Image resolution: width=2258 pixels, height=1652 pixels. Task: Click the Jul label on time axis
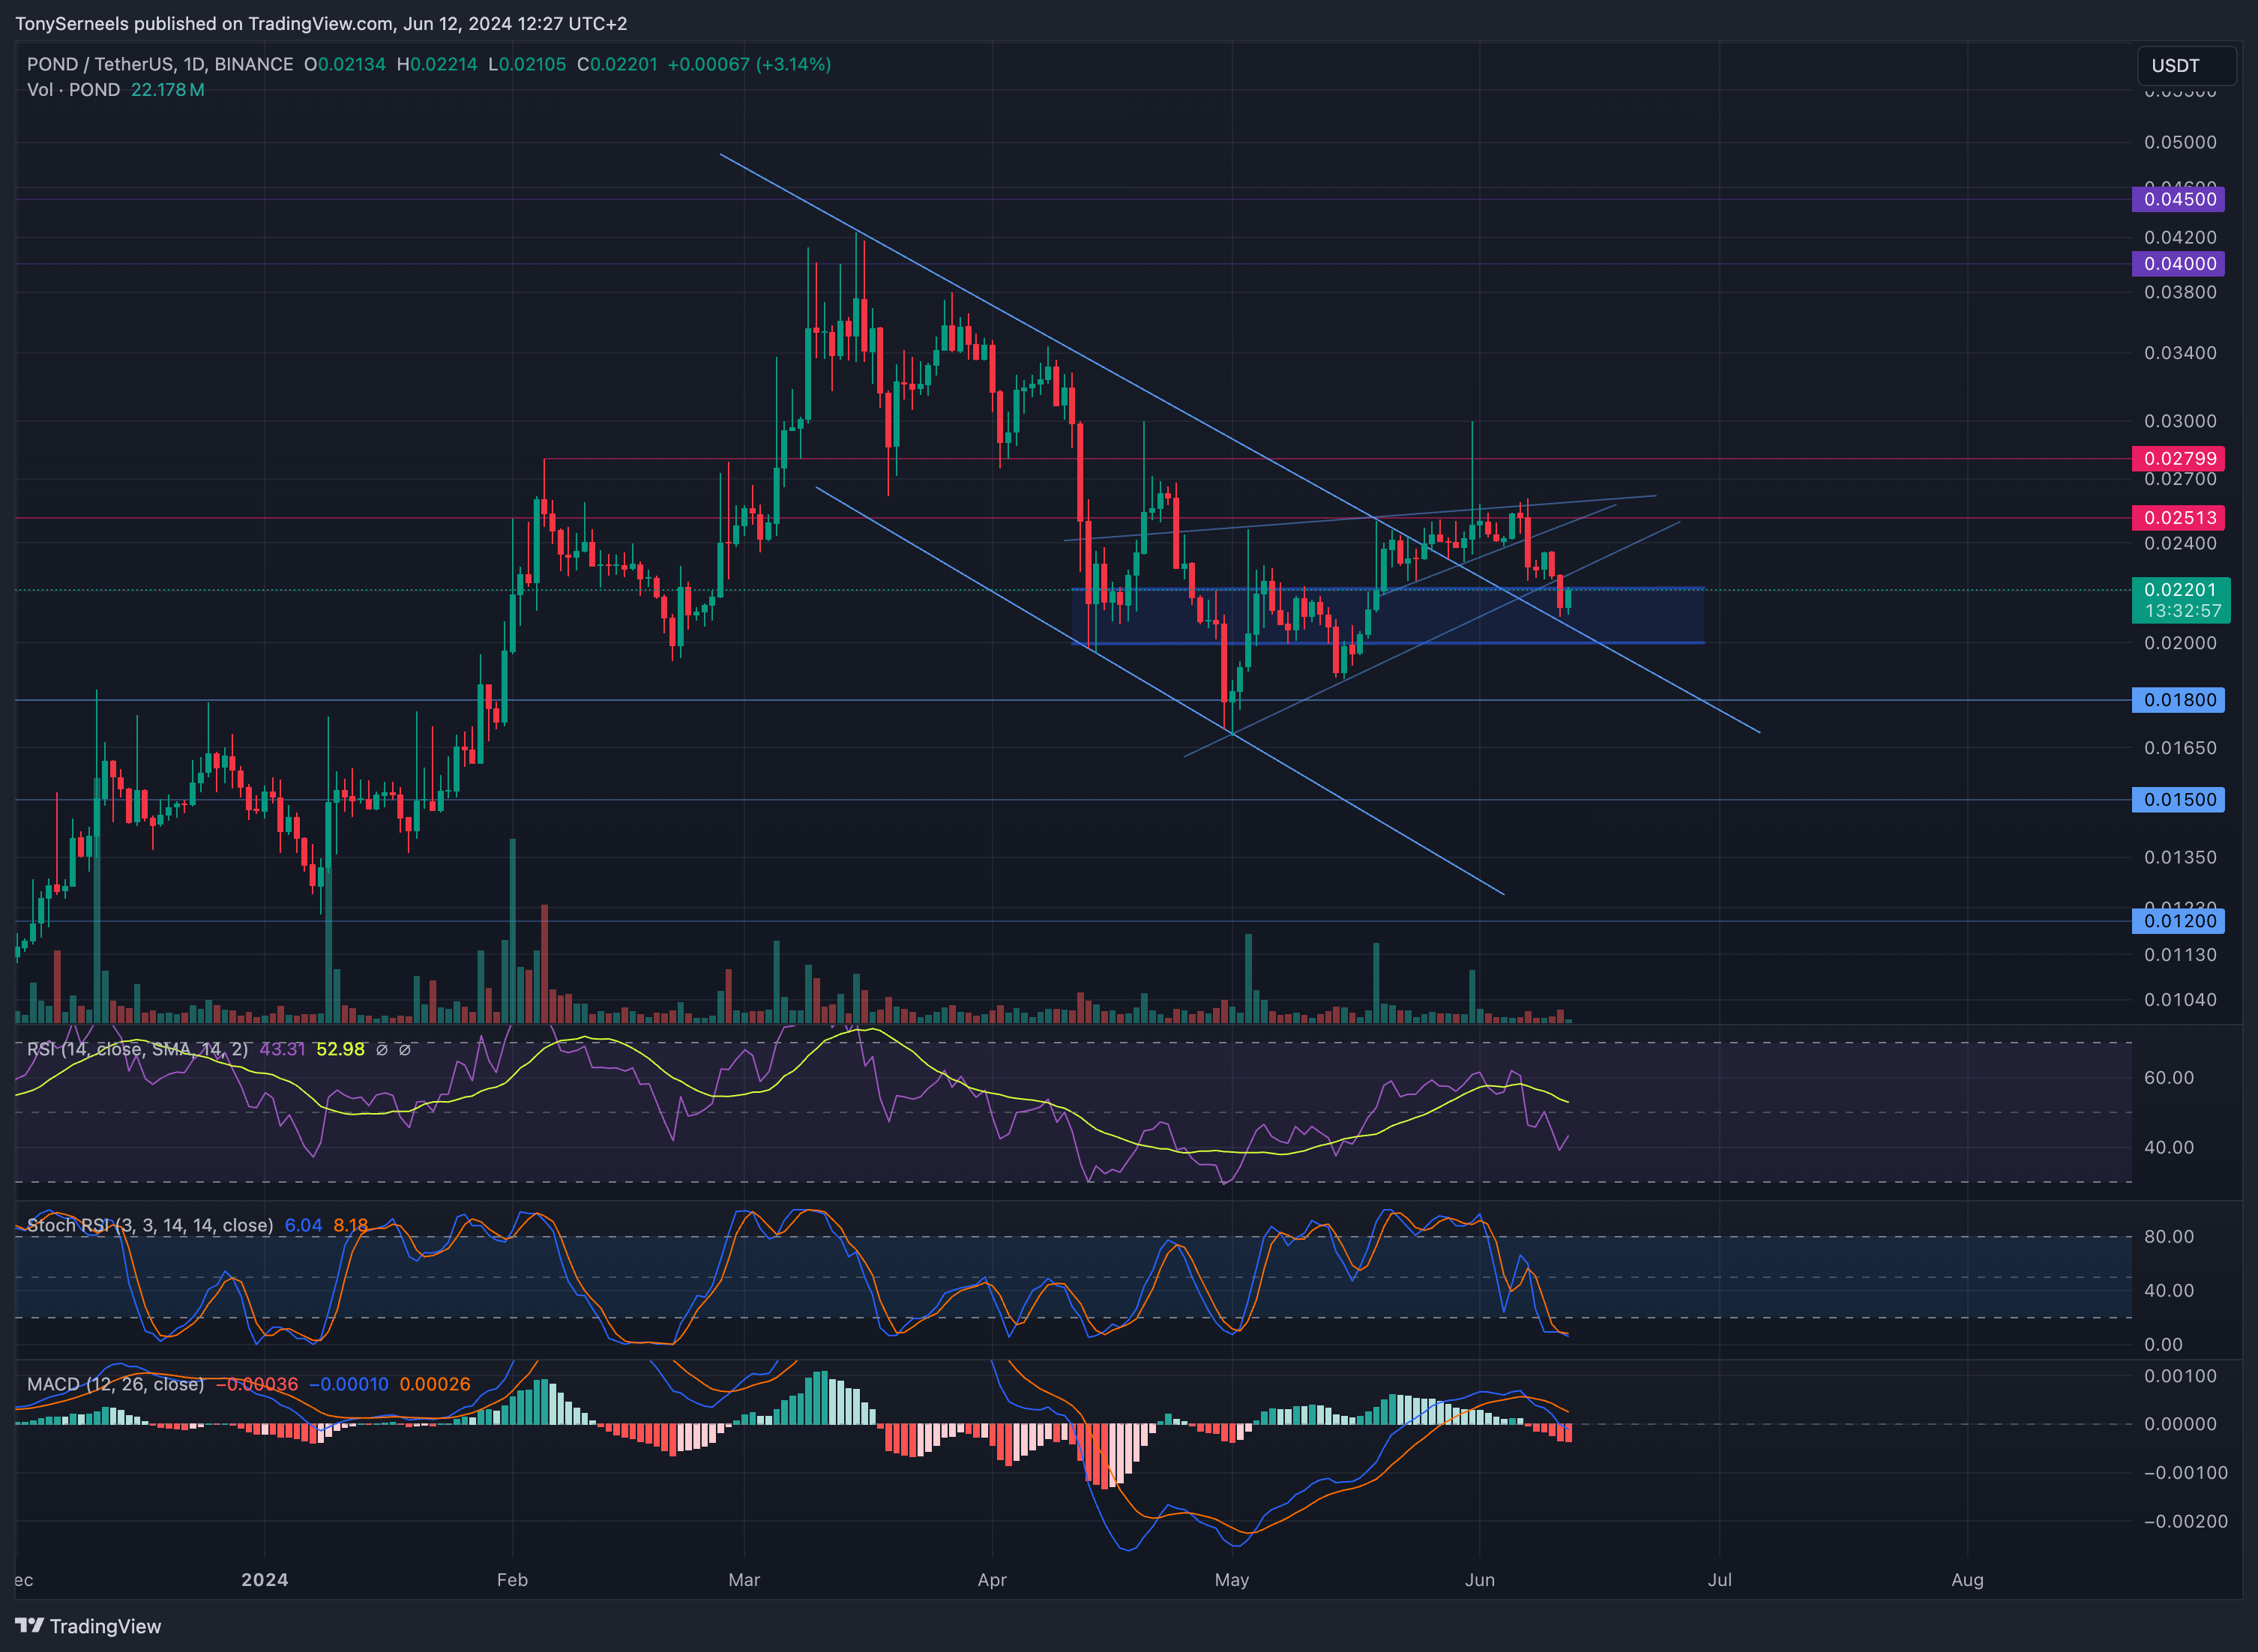(1720, 1580)
